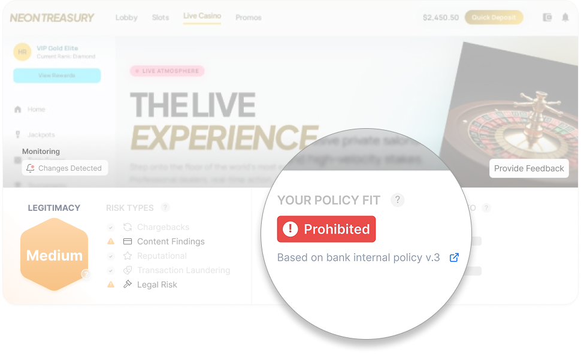Image resolution: width=581 pixels, height=354 pixels.
Task: Click the Transaction Laundering check indicator
Action: (110, 270)
